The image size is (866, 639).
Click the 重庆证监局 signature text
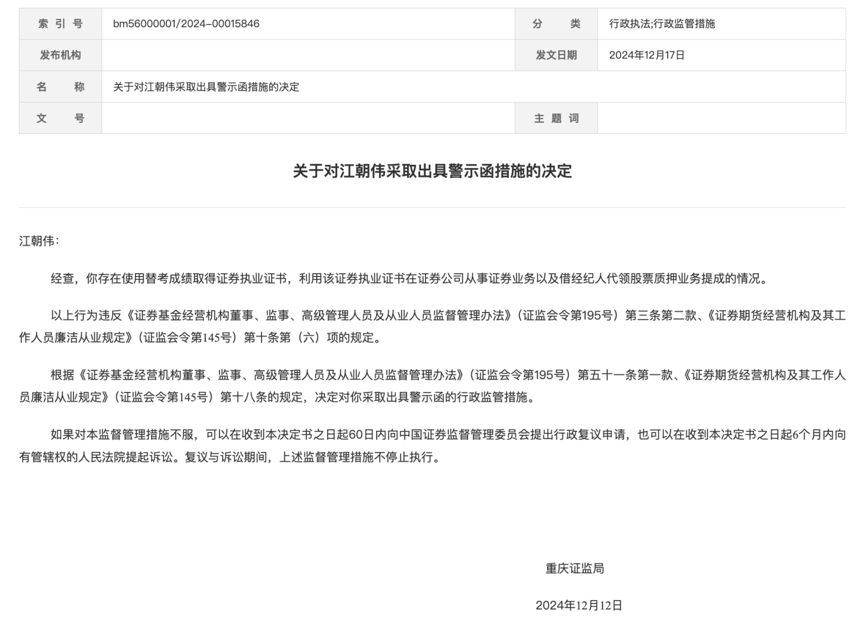click(x=574, y=568)
